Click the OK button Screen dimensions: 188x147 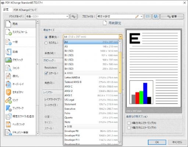point(157,142)
